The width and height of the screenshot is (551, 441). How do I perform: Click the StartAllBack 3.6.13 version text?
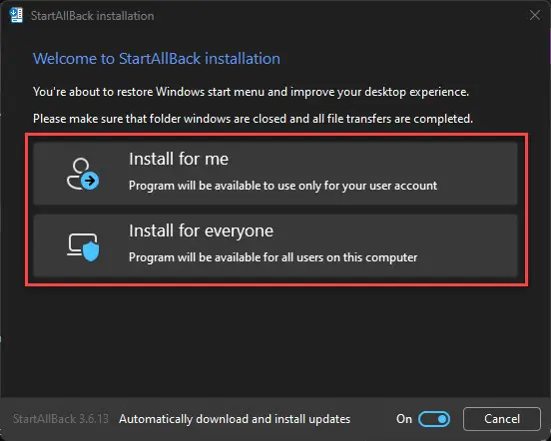click(x=61, y=419)
